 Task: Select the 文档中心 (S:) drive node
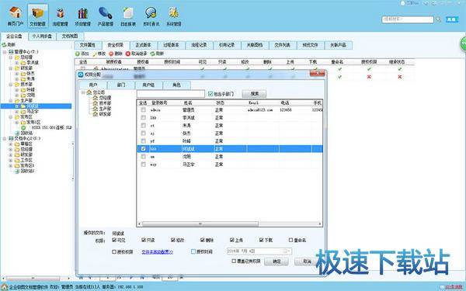click(x=25, y=138)
